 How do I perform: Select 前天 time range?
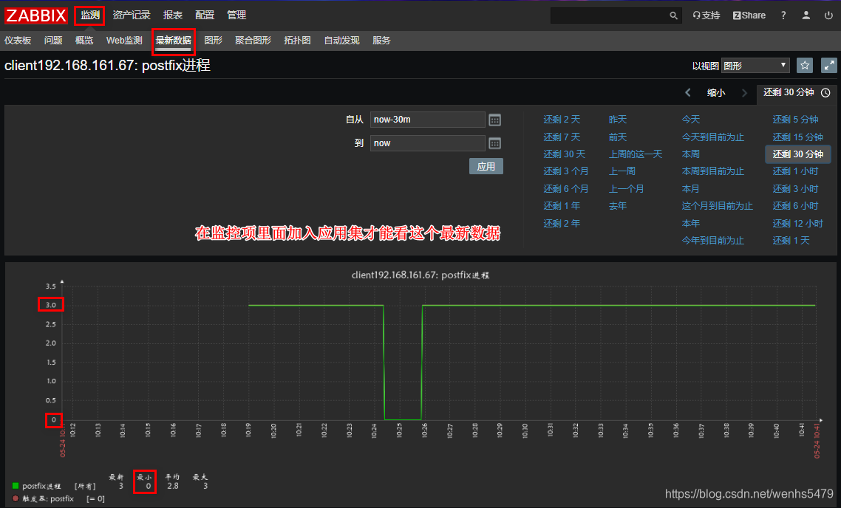(618, 137)
